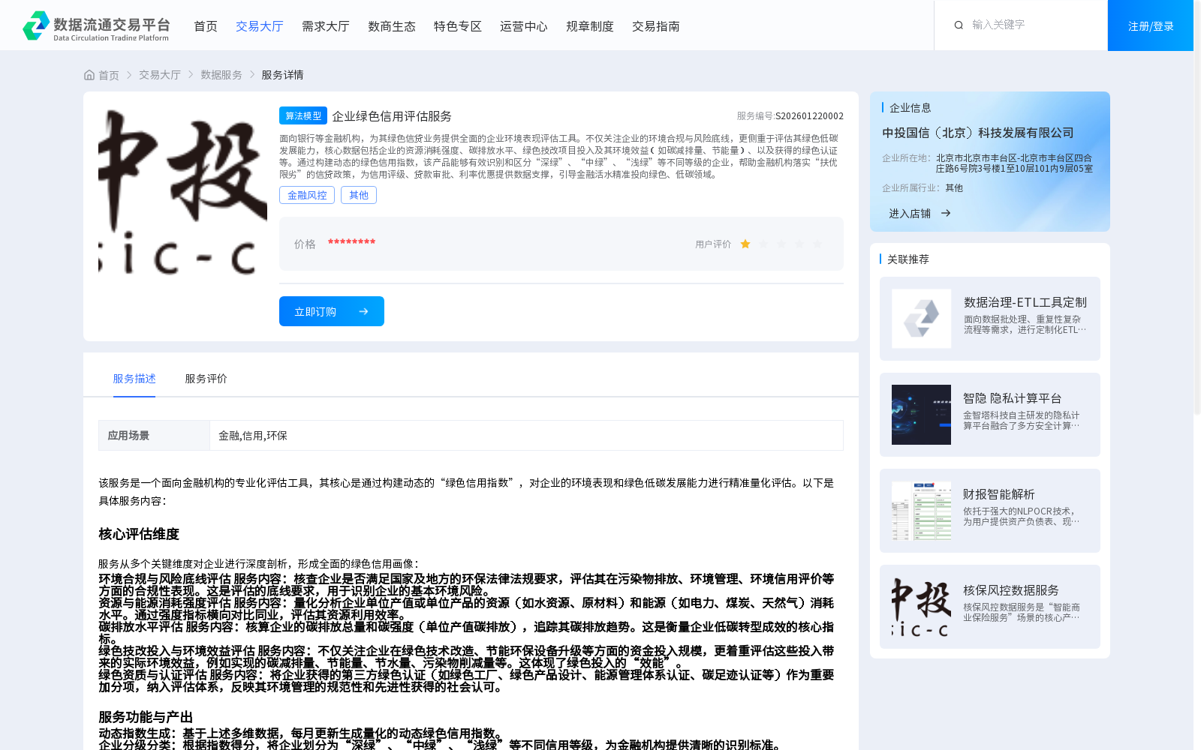Click the 中投 service logo image
Image resolution: width=1201 pixels, height=750 pixels.
182,190
